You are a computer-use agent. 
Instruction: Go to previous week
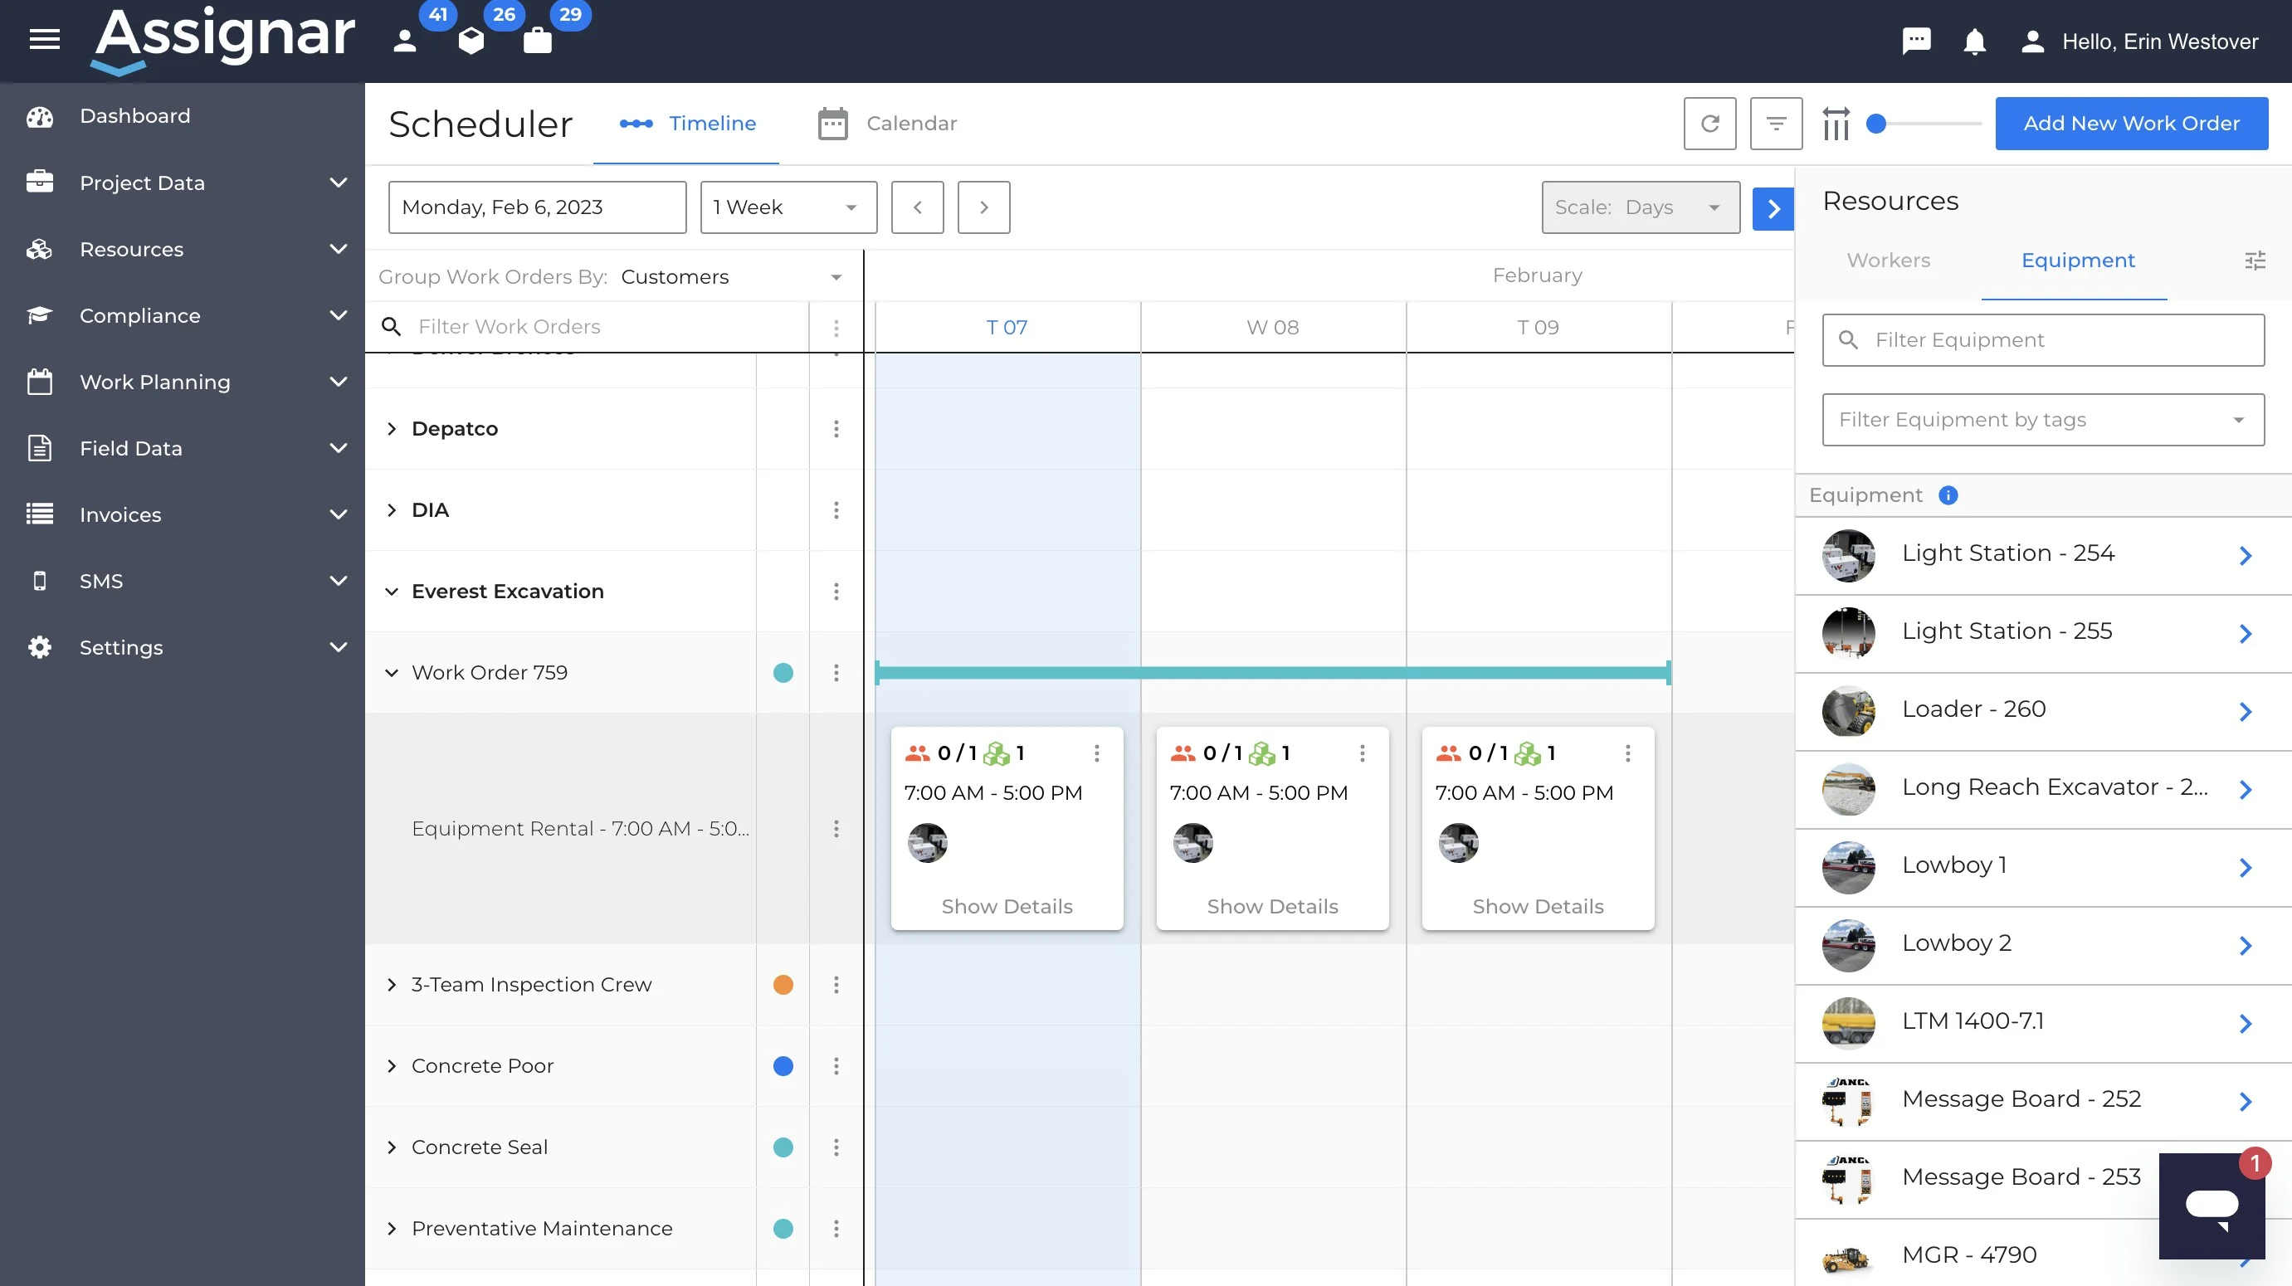pos(917,207)
